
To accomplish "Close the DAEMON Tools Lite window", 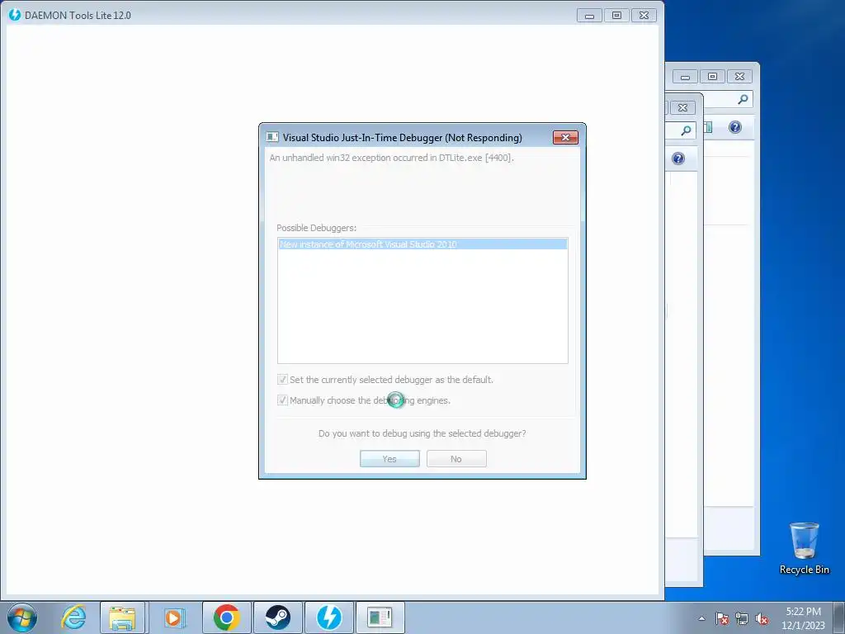I will point(644,16).
